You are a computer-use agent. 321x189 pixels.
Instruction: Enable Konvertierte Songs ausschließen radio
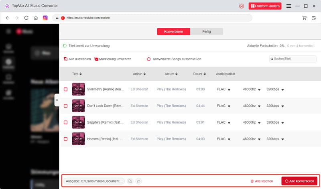coord(148,59)
